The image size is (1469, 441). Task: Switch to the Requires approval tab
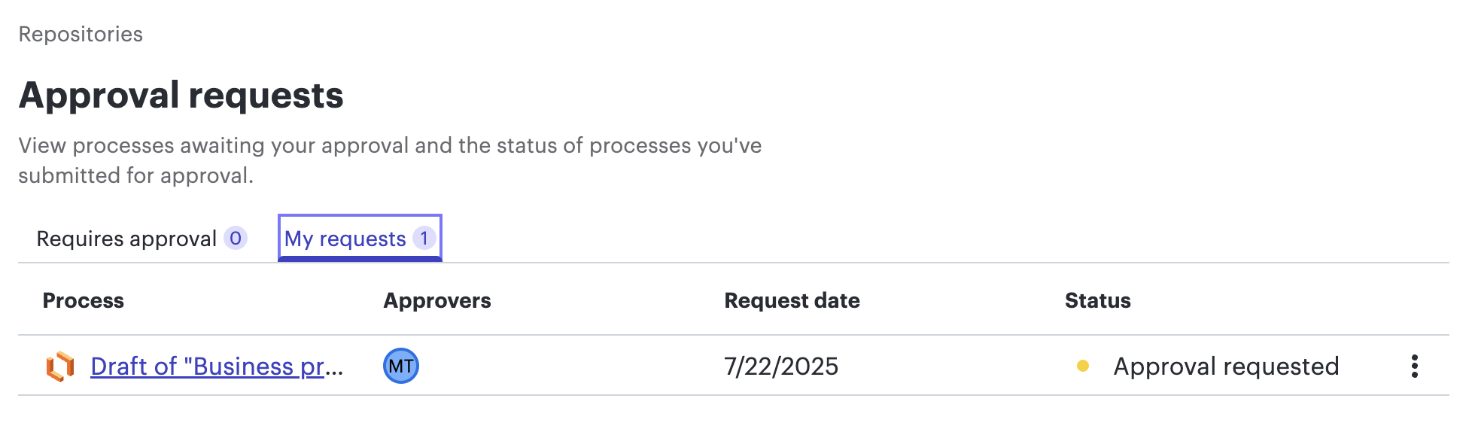coord(125,238)
